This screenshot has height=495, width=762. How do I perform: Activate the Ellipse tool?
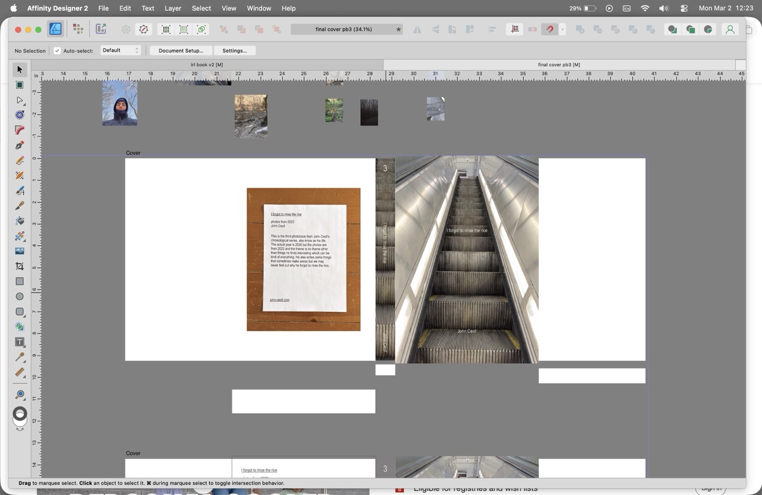click(x=20, y=297)
